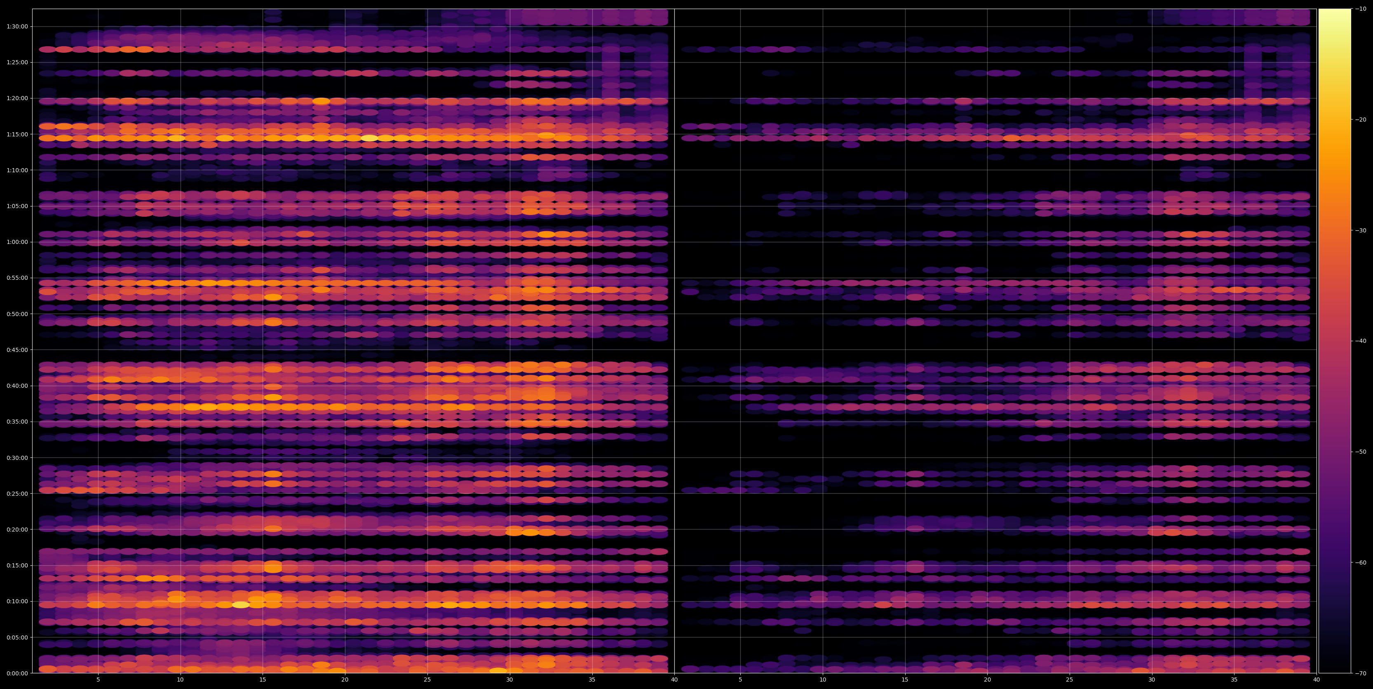Select the −20 colorbar tick label
The height and width of the screenshot is (689, 1373).
(x=1361, y=120)
